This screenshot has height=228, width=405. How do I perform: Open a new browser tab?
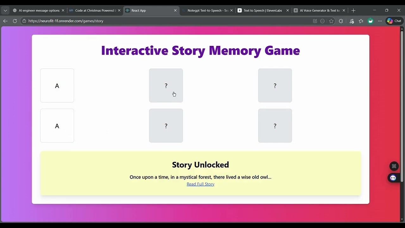pos(353,10)
